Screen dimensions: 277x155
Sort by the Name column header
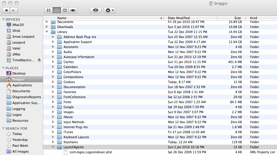[103, 18]
